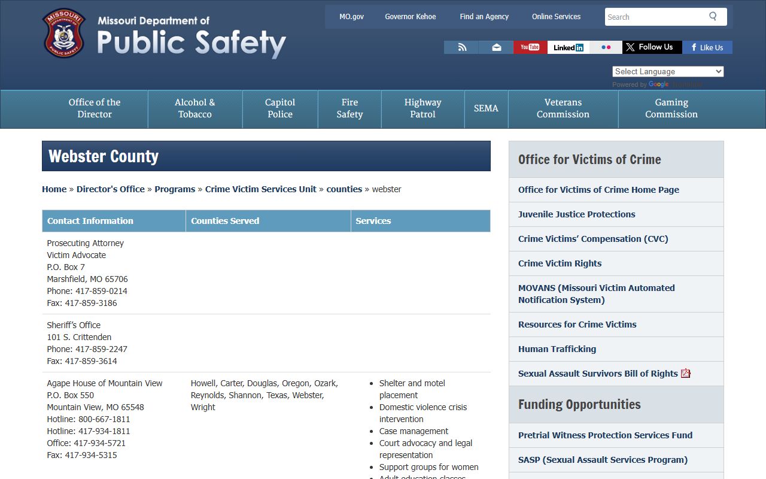Select Alcohol & Tobacco menu item
Screen dimensions: 766x479
pos(195,108)
